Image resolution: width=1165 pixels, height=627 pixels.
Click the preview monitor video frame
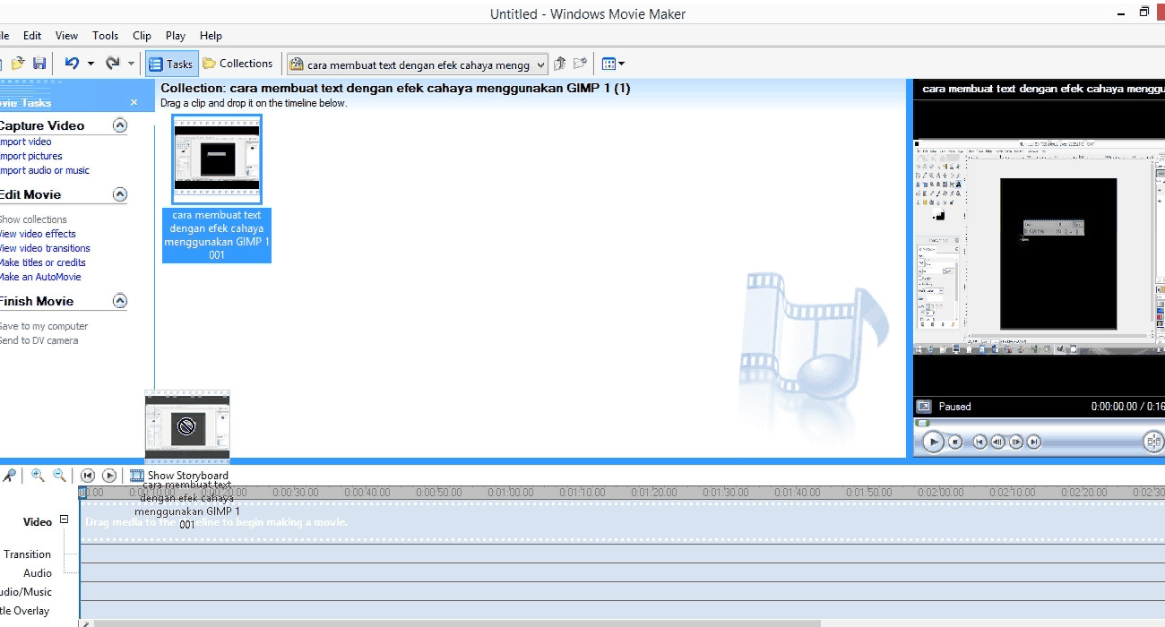point(1040,246)
